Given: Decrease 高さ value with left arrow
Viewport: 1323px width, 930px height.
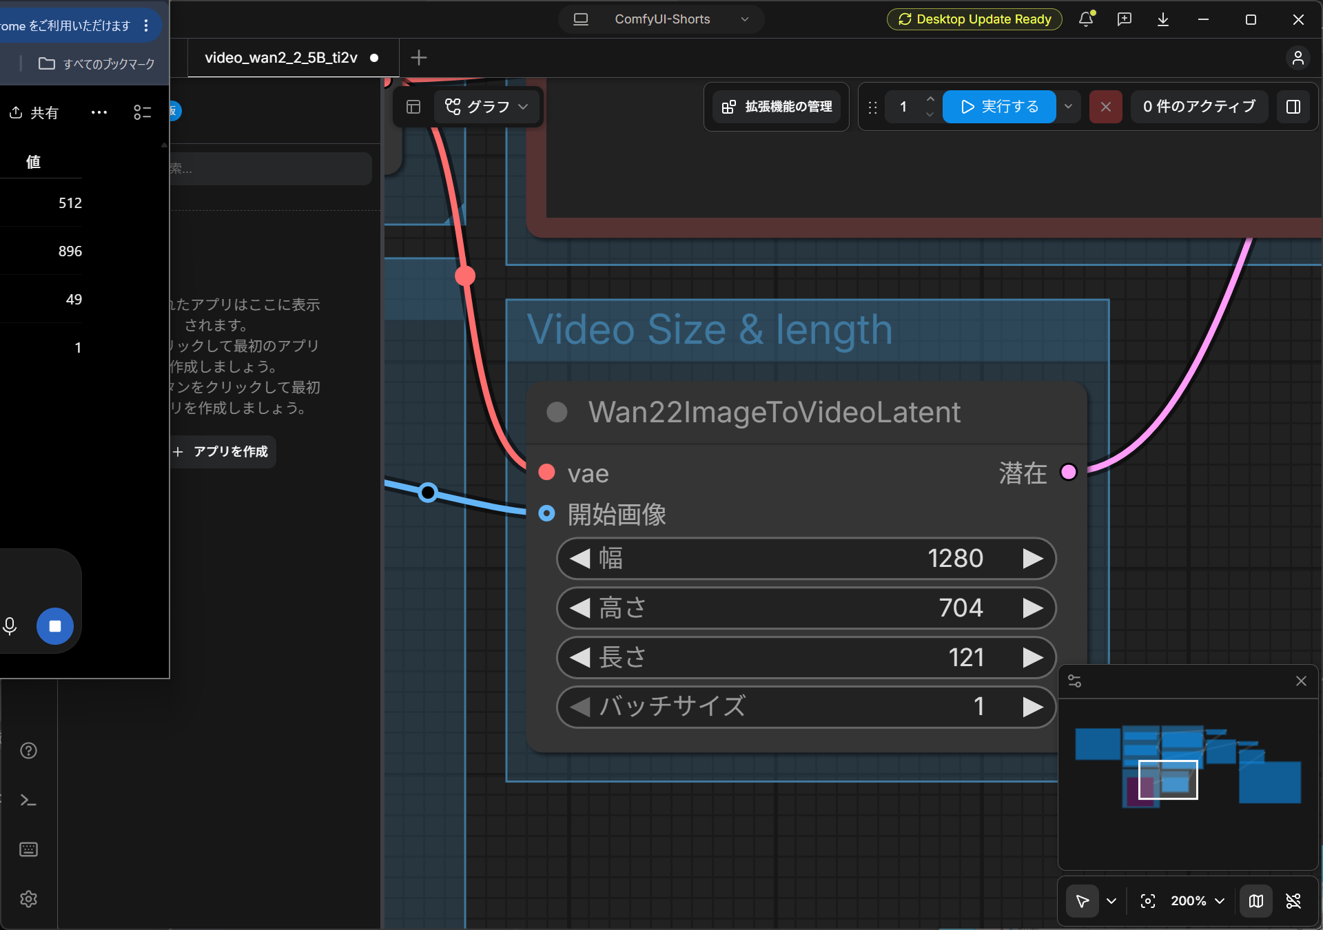Looking at the screenshot, I should (x=580, y=608).
